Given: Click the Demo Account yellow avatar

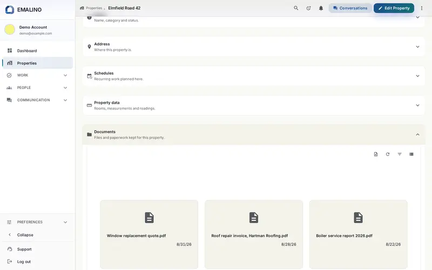Looking at the screenshot, I should tap(10, 30).
